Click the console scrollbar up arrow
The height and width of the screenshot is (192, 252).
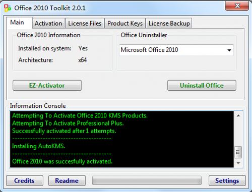pyautogui.click(x=238, y=115)
